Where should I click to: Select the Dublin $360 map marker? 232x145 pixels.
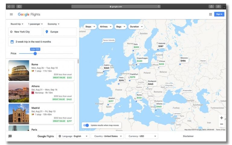click(107, 66)
